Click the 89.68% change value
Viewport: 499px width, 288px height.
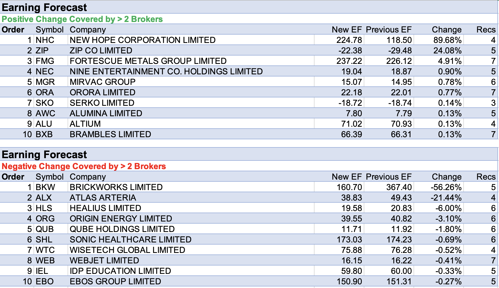447,40
